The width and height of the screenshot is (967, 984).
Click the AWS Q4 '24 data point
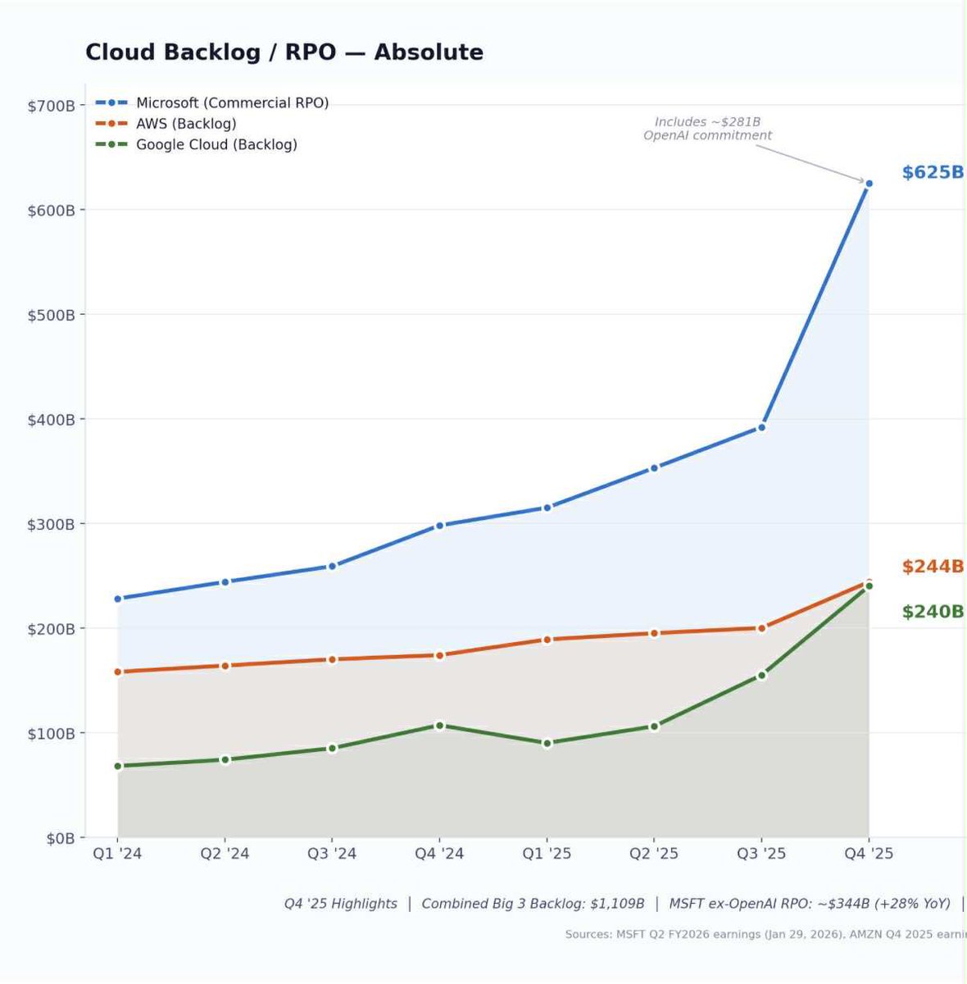pos(439,655)
